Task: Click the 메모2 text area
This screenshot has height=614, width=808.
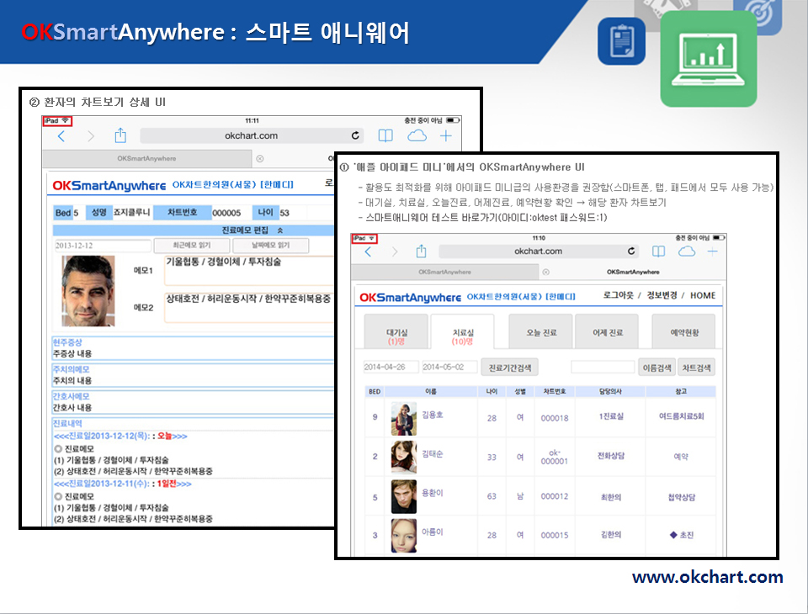Action: click(x=249, y=308)
